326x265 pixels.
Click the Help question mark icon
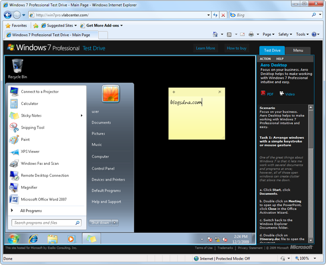pos(314,34)
